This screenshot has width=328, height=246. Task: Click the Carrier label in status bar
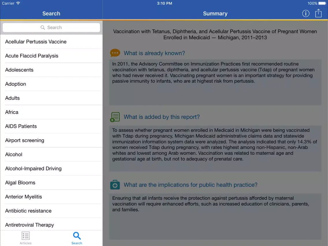(x=8, y=3)
